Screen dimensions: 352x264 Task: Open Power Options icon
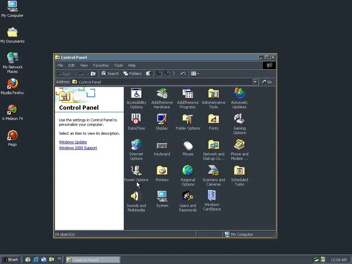tap(136, 174)
